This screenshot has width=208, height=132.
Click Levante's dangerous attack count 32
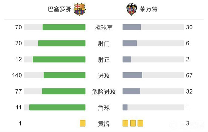(189, 91)
